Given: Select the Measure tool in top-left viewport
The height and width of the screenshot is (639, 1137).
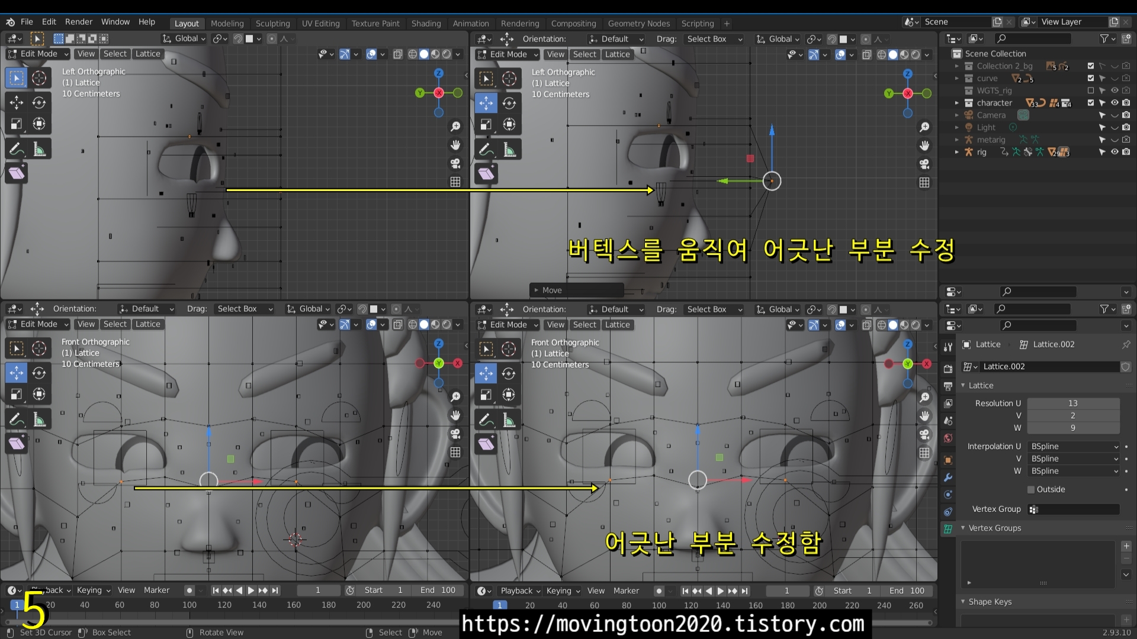Looking at the screenshot, I should coord(39,149).
